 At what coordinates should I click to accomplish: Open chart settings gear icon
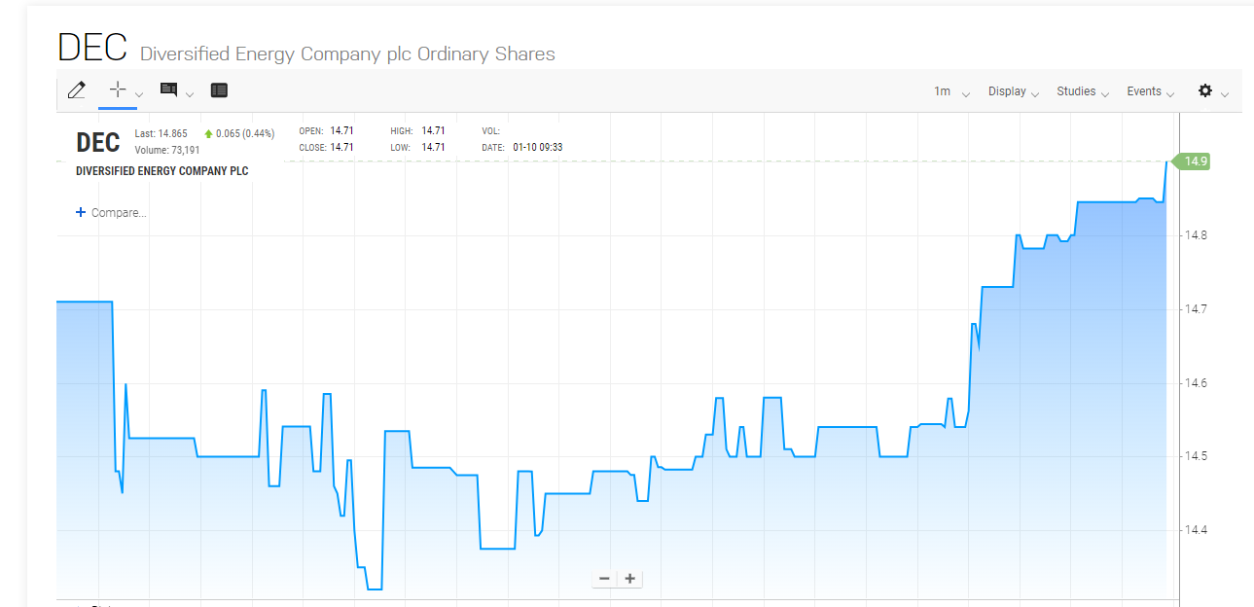point(1205,90)
